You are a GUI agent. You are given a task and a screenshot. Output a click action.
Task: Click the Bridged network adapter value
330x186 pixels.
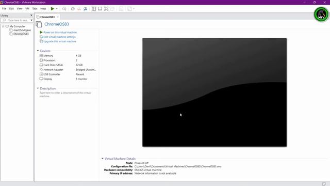pos(86,70)
